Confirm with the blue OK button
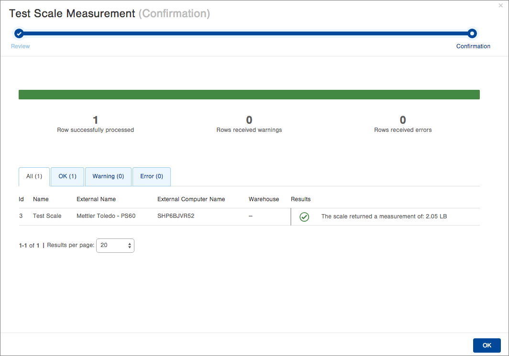Image resolution: width=509 pixels, height=356 pixels. pos(487,345)
